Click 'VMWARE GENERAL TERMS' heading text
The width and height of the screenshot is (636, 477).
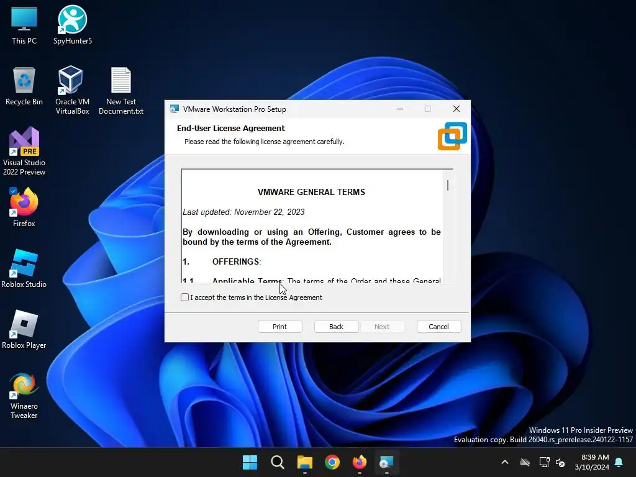click(x=311, y=193)
